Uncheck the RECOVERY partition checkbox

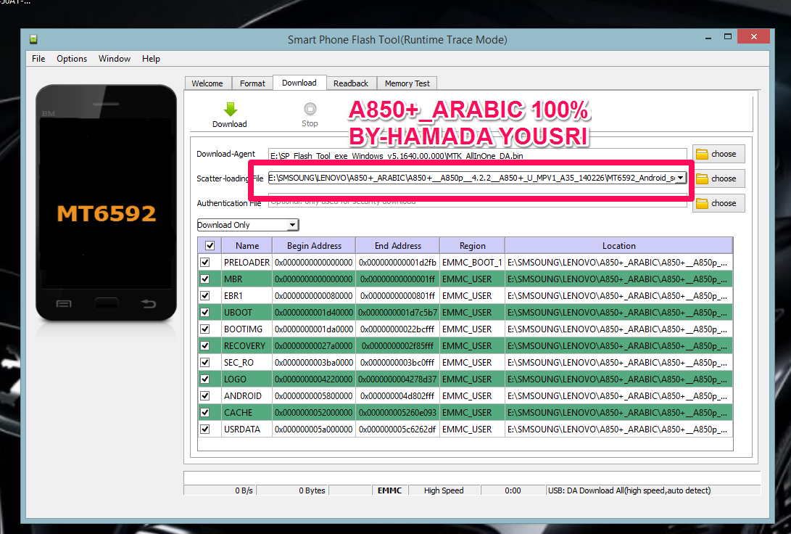(204, 346)
